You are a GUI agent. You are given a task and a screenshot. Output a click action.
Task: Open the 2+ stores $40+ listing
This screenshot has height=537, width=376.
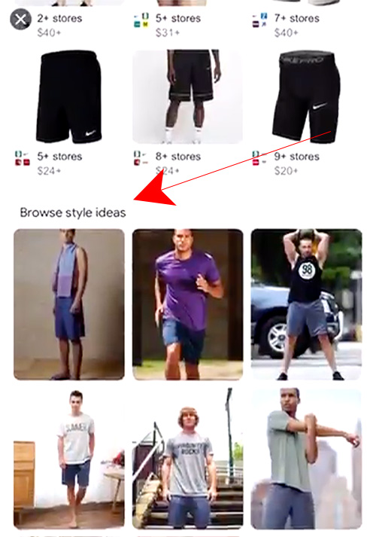tap(59, 26)
